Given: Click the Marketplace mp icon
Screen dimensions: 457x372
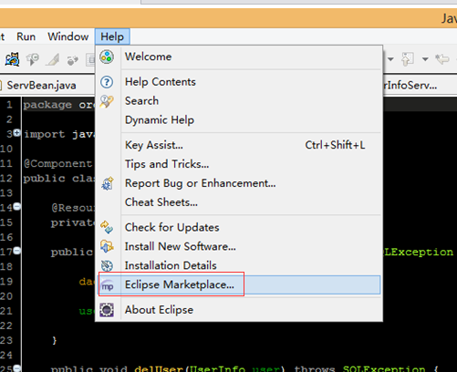Looking at the screenshot, I should click(x=108, y=285).
